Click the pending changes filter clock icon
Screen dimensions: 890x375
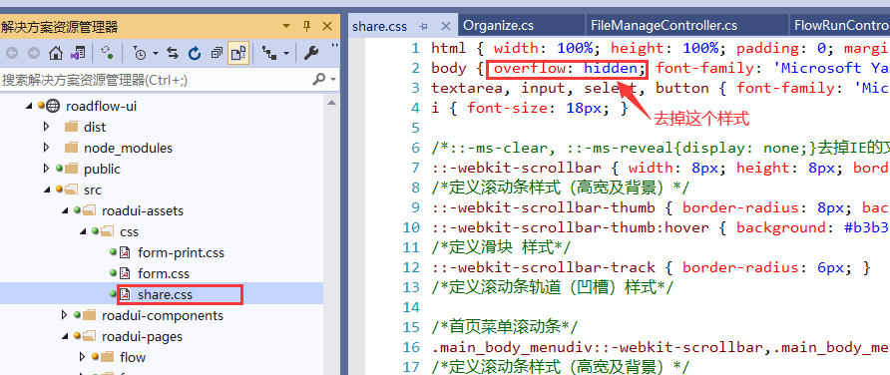(x=140, y=53)
